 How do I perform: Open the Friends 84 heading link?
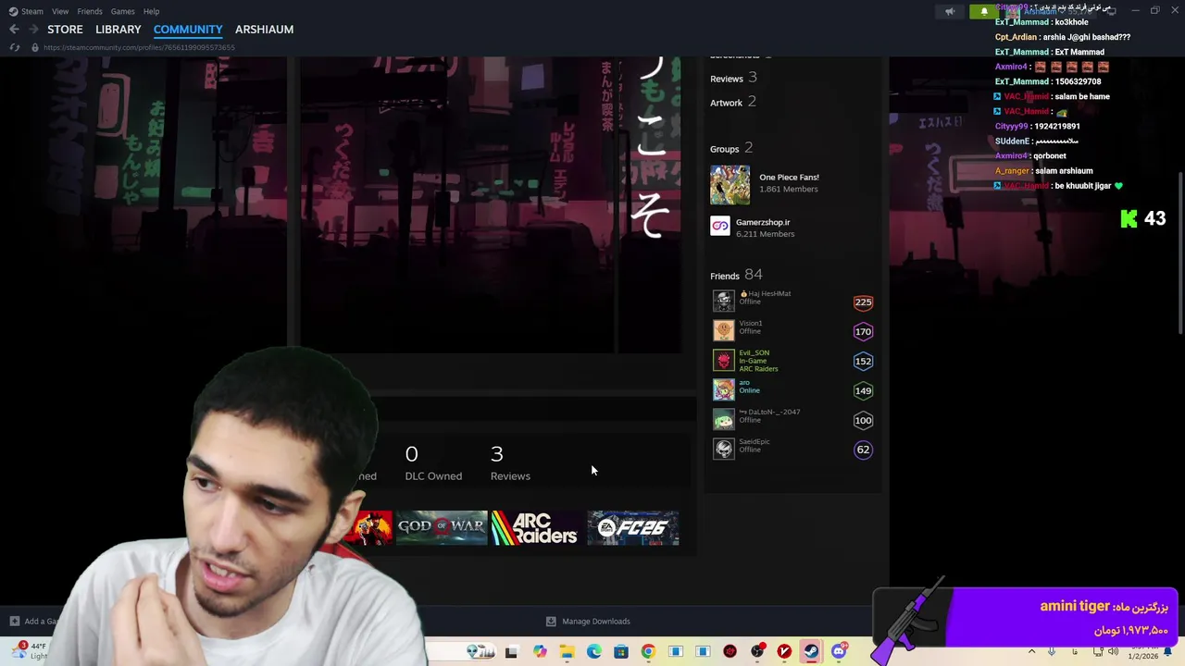[736, 276]
